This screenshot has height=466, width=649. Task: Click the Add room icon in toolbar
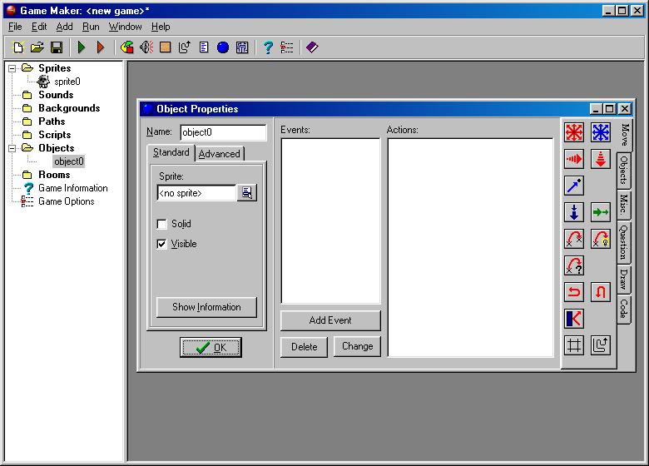click(x=242, y=47)
